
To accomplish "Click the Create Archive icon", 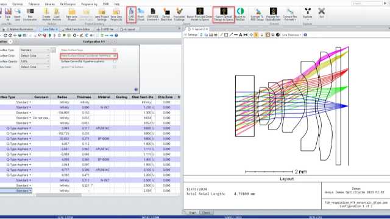I will (x=46, y=14).
